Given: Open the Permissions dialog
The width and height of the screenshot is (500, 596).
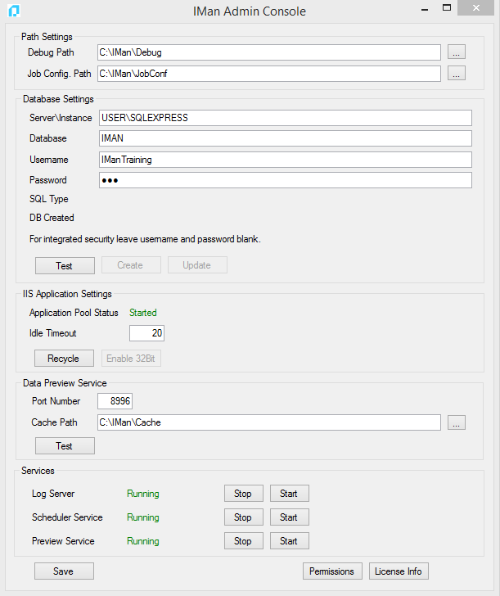Looking at the screenshot, I should (x=331, y=571).
